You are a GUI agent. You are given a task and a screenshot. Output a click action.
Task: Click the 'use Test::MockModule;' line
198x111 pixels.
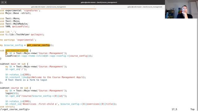(14, 24)
